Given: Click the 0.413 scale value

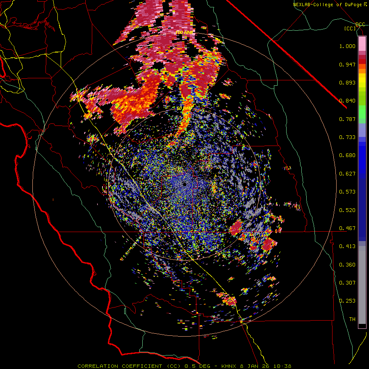Looking at the screenshot, I should coord(347,246).
